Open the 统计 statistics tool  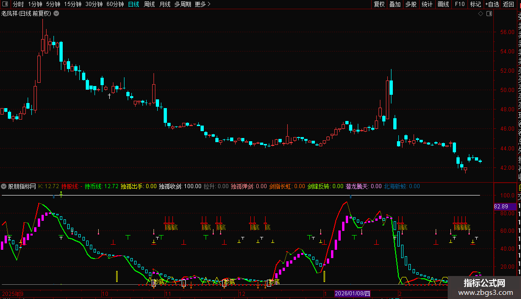tap(427, 4)
